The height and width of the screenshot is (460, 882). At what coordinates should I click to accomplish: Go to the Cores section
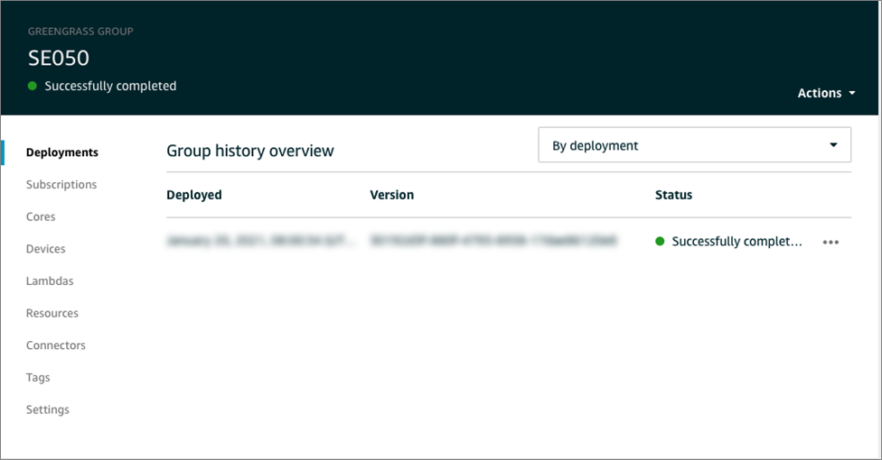point(41,216)
